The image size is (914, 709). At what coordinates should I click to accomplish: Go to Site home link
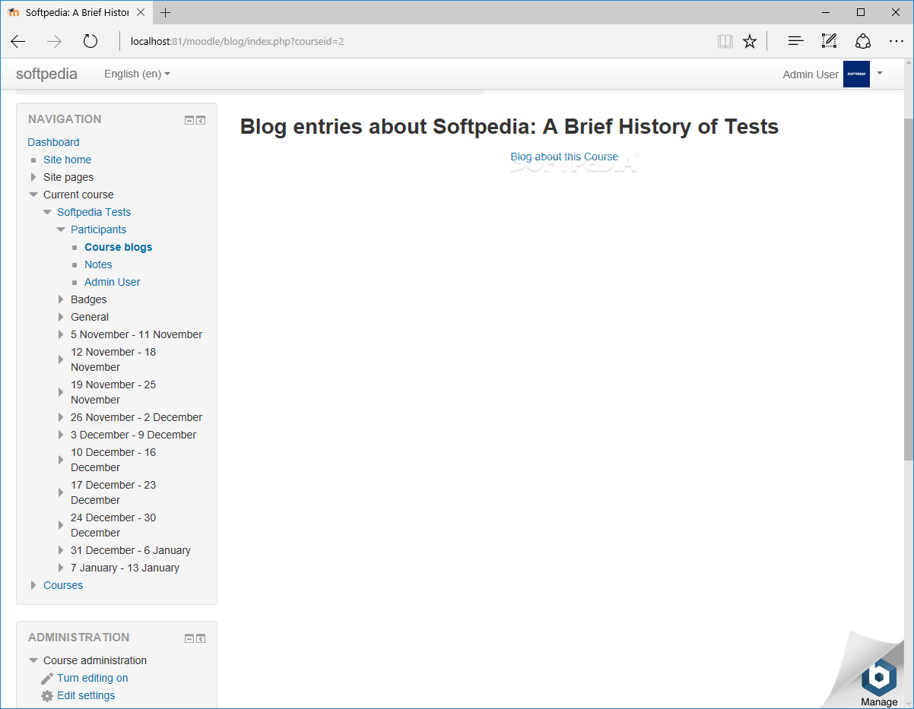(x=67, y=160)
